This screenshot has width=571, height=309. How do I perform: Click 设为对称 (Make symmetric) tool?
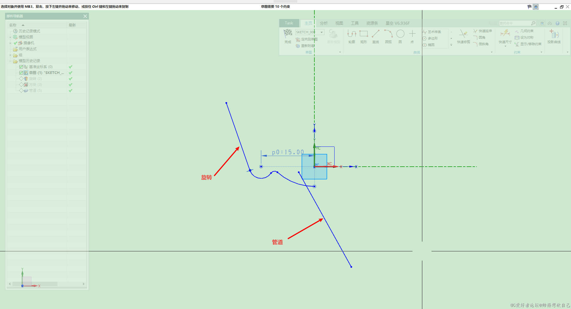click(524, 37)
